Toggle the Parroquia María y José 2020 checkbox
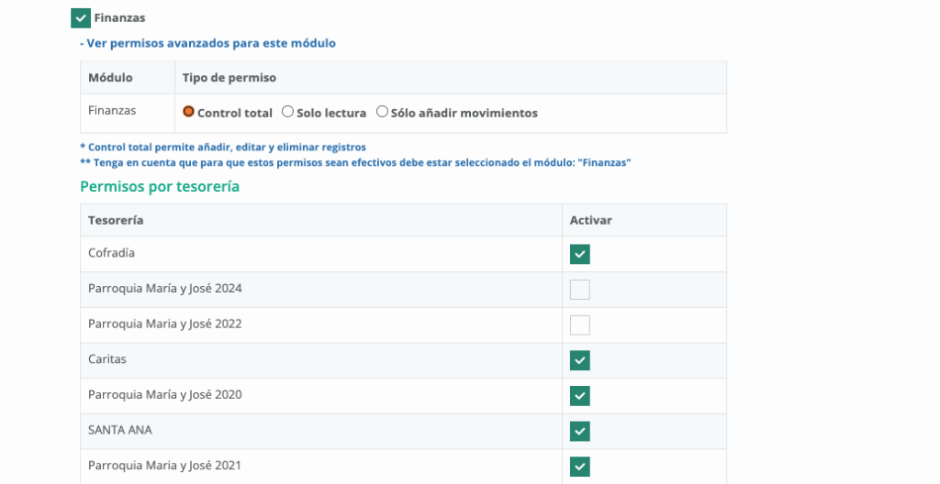The image size is (940, 484). click(579, 396)
